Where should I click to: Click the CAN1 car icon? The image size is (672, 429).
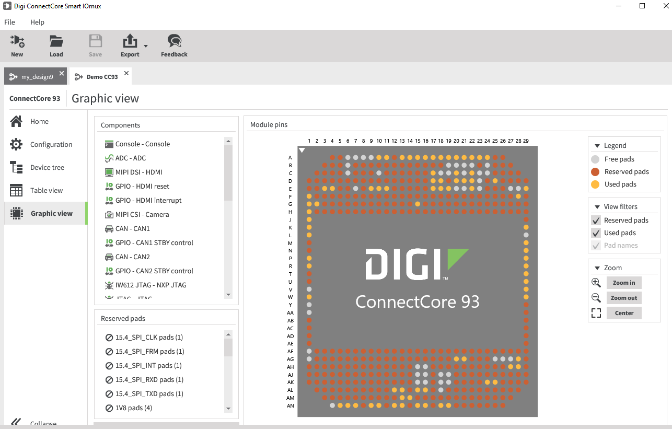[x=109, y=228]
